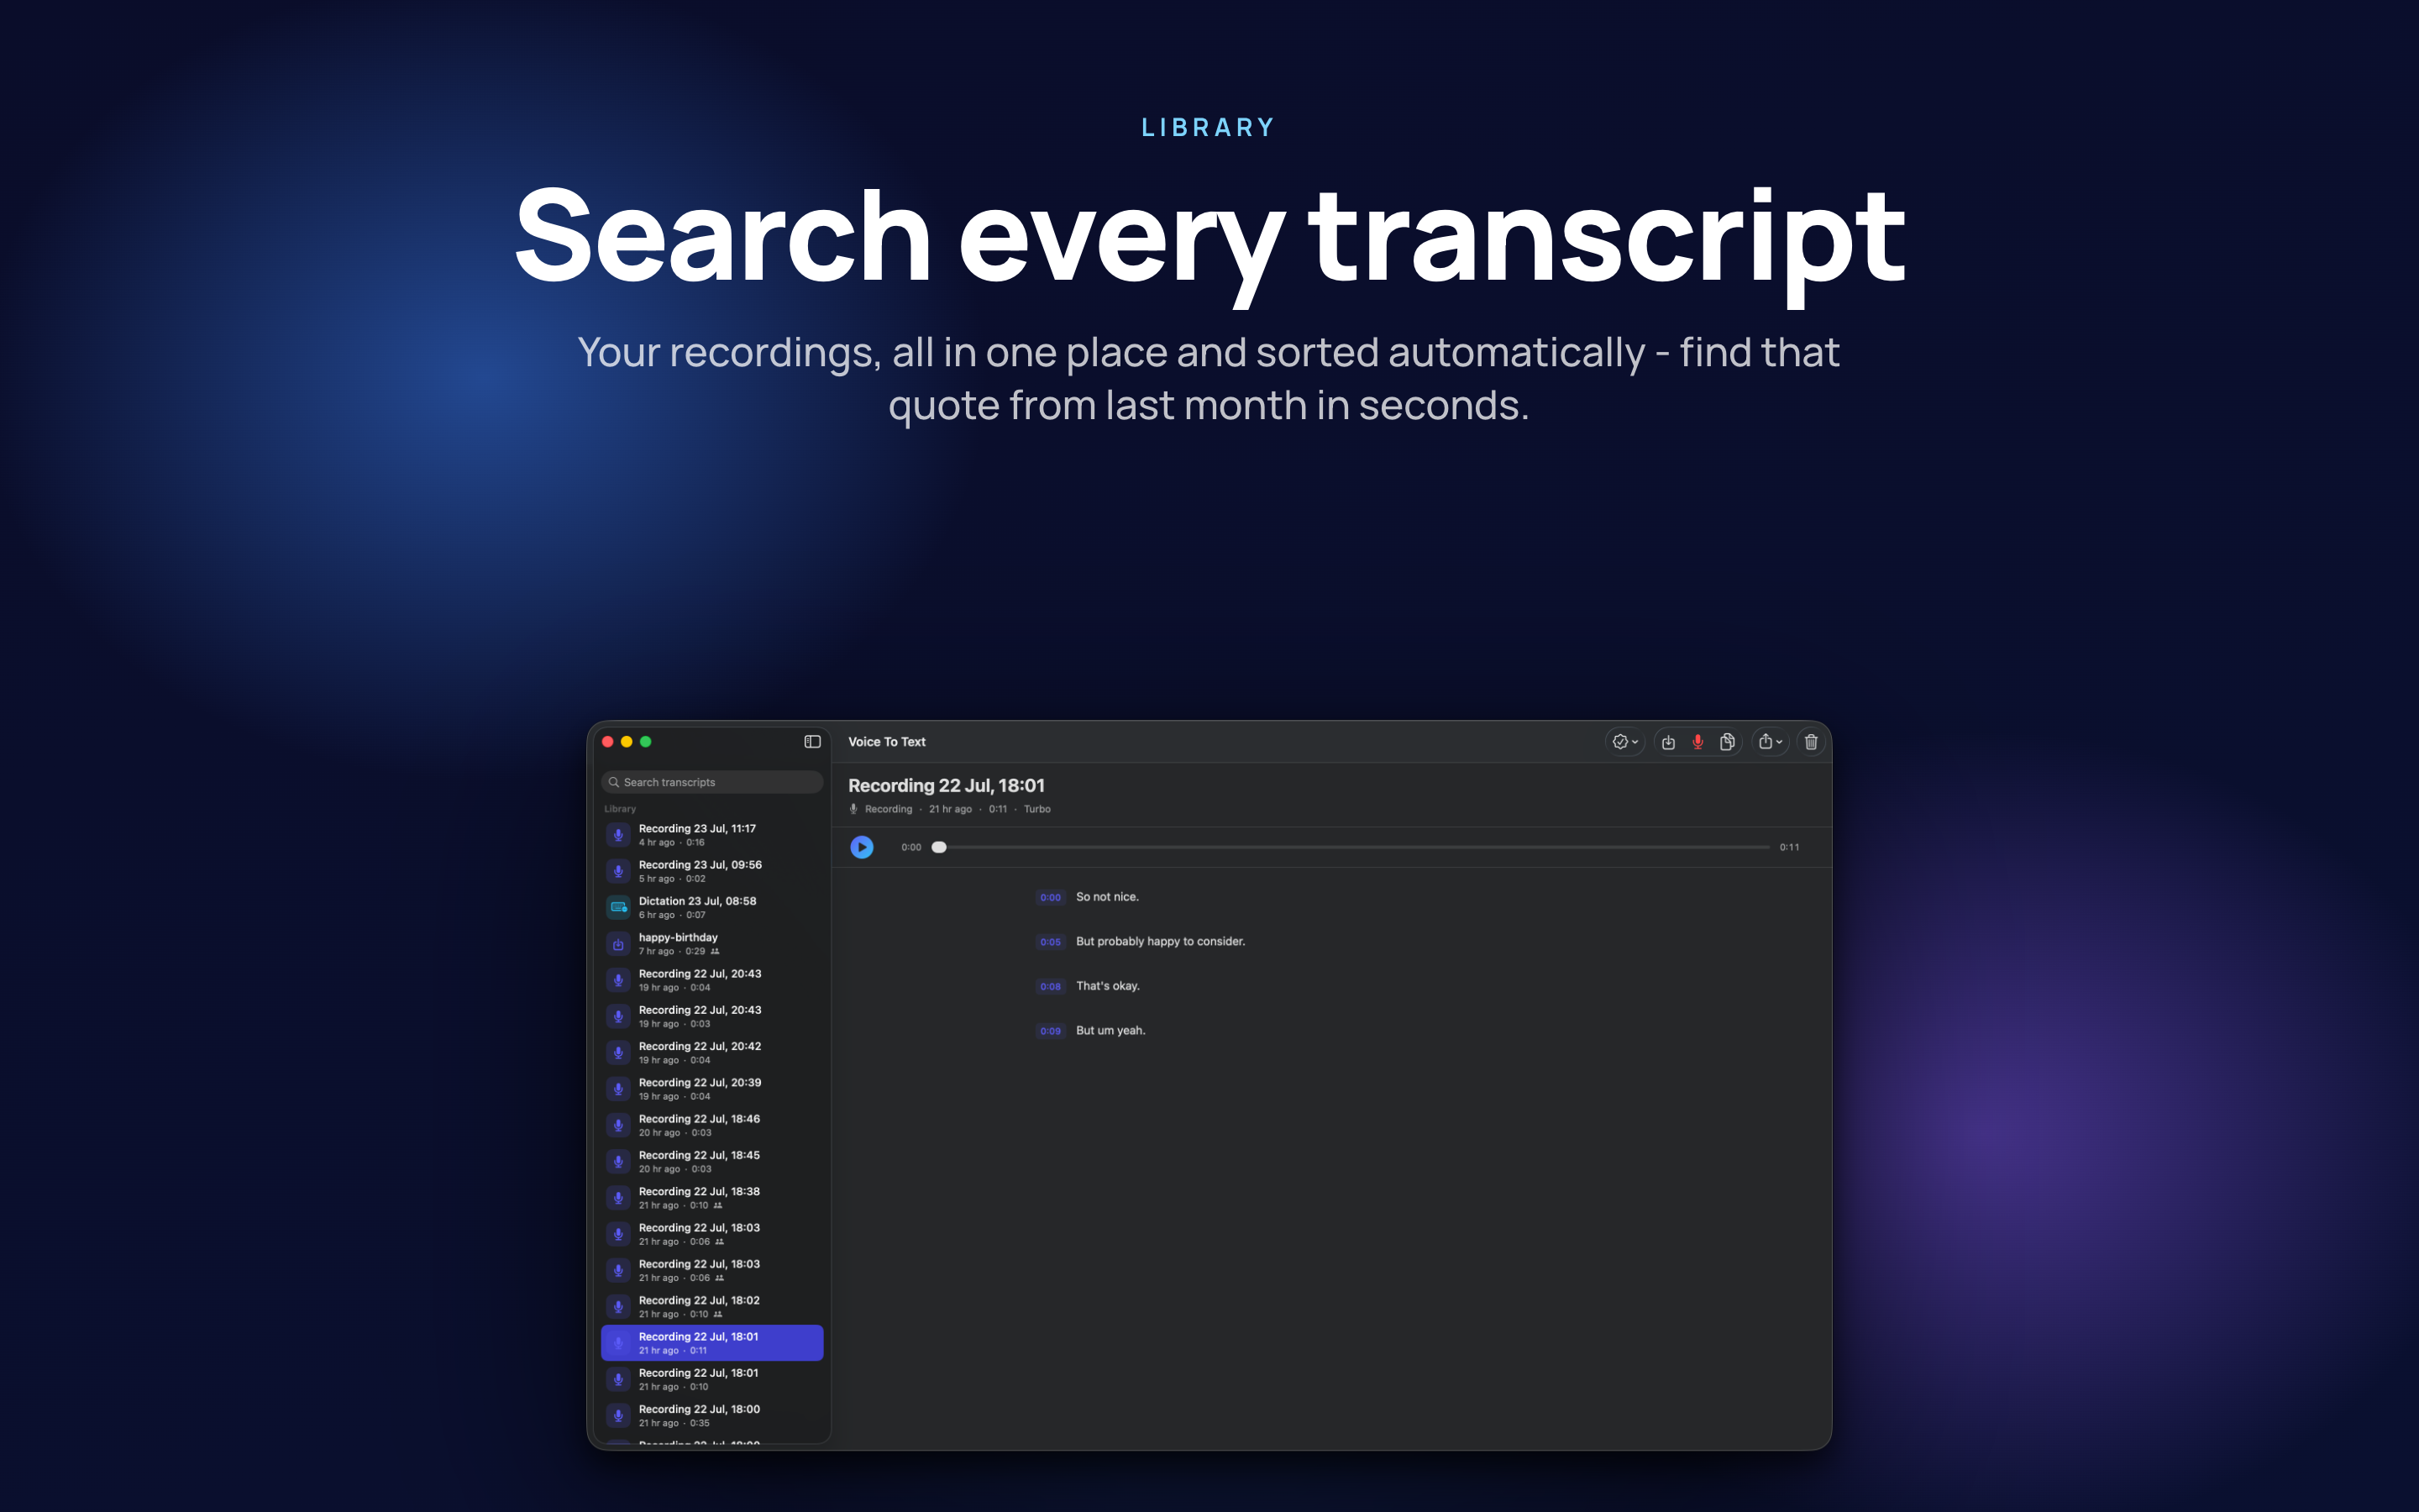Open Recording 23 Jul, 11:17
This screenshot has width=2419, height=1512.
pos(711,835)
